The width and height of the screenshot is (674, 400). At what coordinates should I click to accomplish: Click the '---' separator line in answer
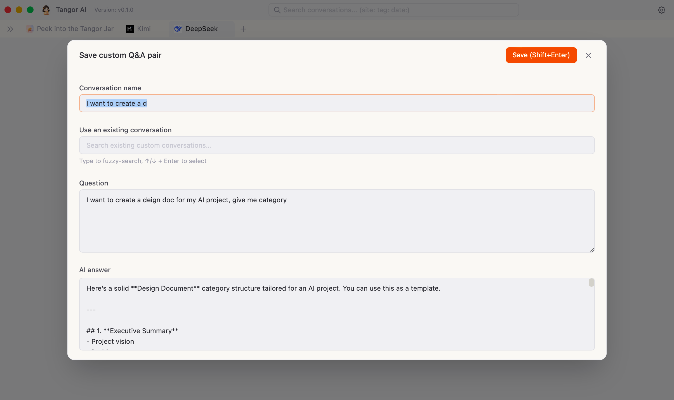[91, 310]
